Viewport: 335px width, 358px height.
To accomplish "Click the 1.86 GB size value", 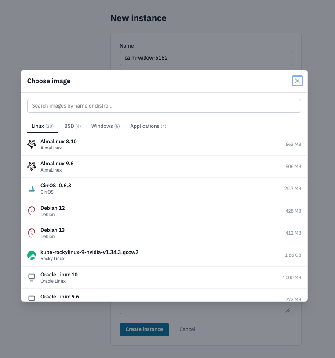I will (x=293, y=255).
